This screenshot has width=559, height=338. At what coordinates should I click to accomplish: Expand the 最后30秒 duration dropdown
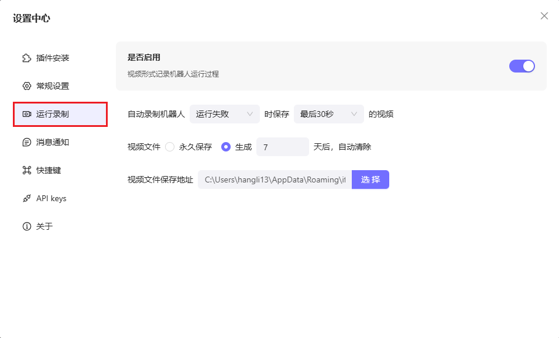(x=328, y=114)
